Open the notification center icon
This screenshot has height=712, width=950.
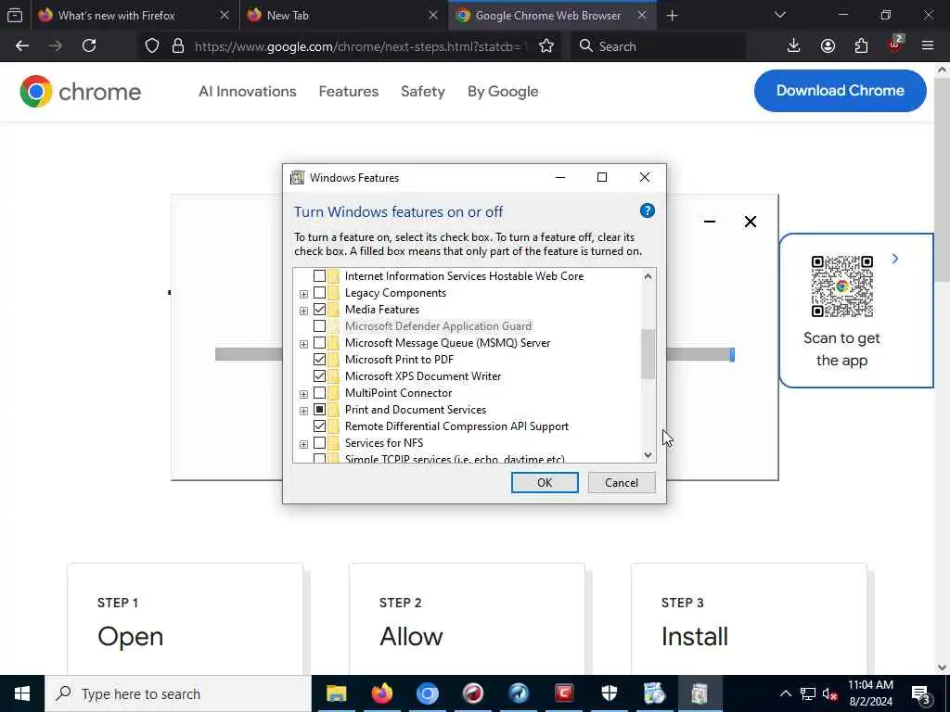921,694
